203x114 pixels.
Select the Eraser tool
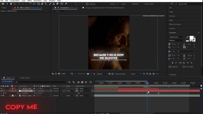coord(57,4)
